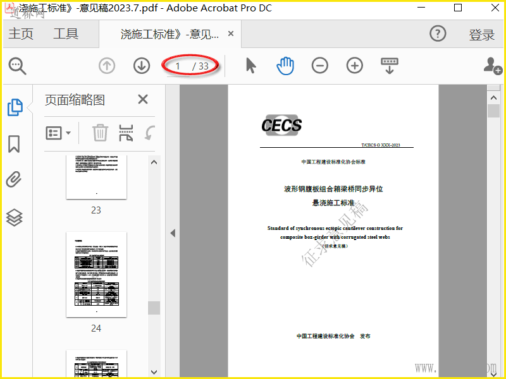Image resolution: width=506 pixels, height=379 pixels.
Task: Click the insert pages icon
Action: pos(126,133)
